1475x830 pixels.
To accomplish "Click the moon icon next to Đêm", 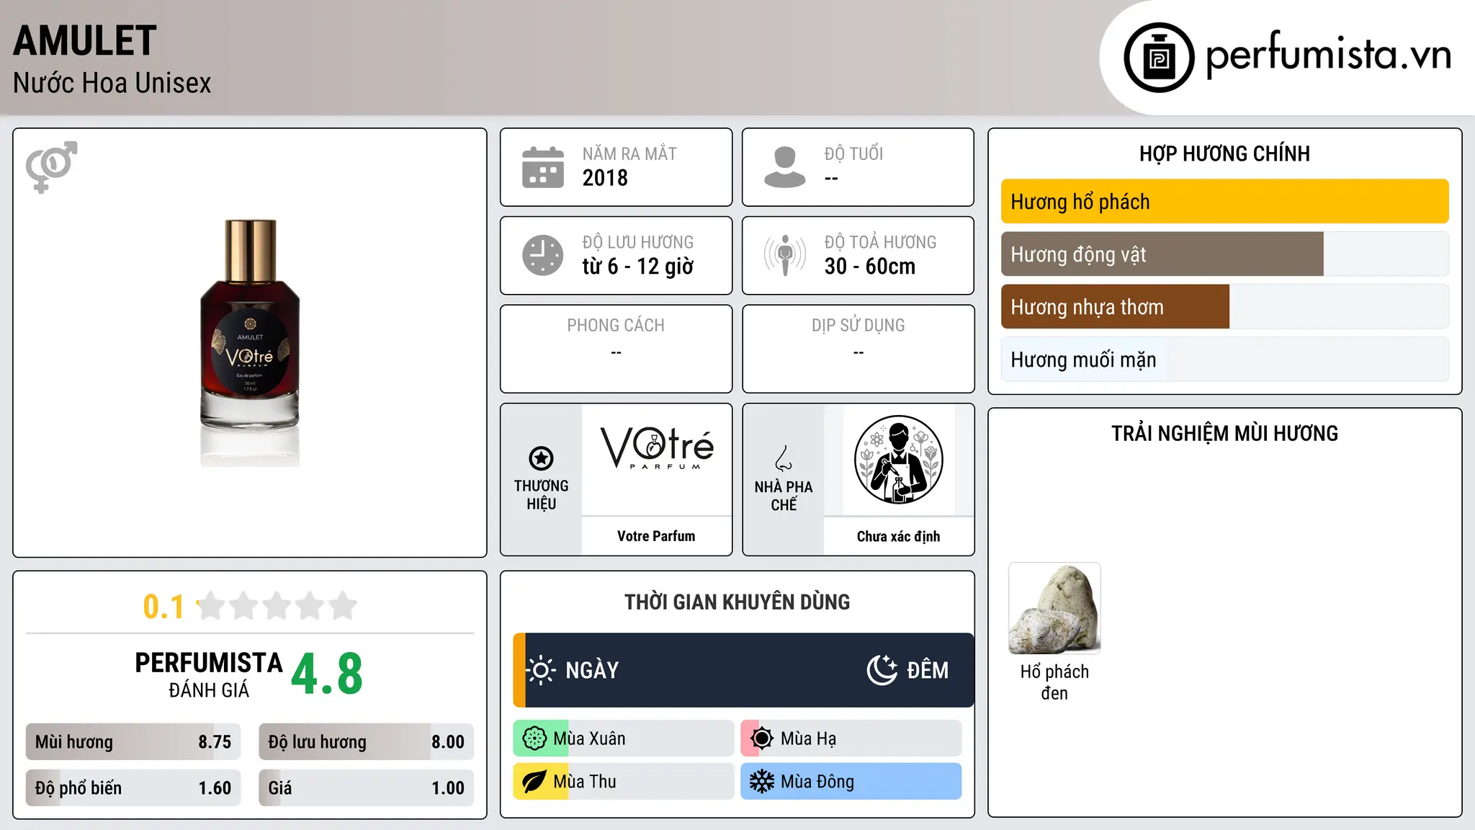I will [882, 670].
